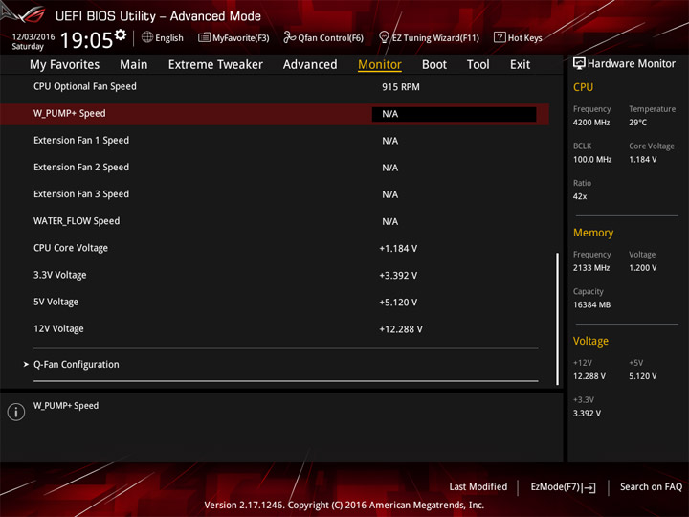Click the 1.200 V memory voltage
The width and height of the screenshot is (689, 517).
[642, 268]
